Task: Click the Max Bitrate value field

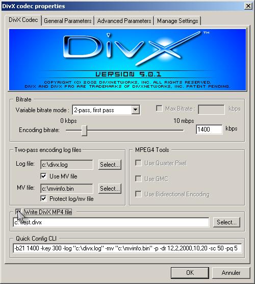Action: click(x=211, y=110)
